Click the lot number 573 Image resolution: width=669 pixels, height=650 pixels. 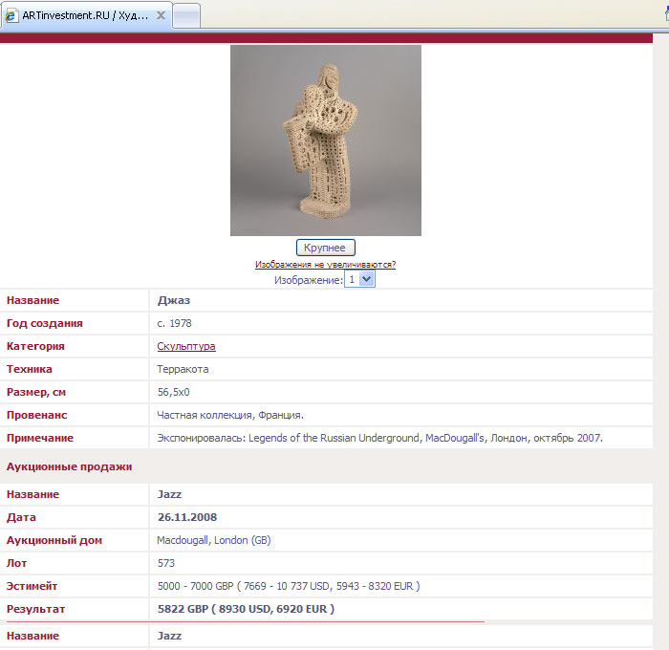click(166, 563)
